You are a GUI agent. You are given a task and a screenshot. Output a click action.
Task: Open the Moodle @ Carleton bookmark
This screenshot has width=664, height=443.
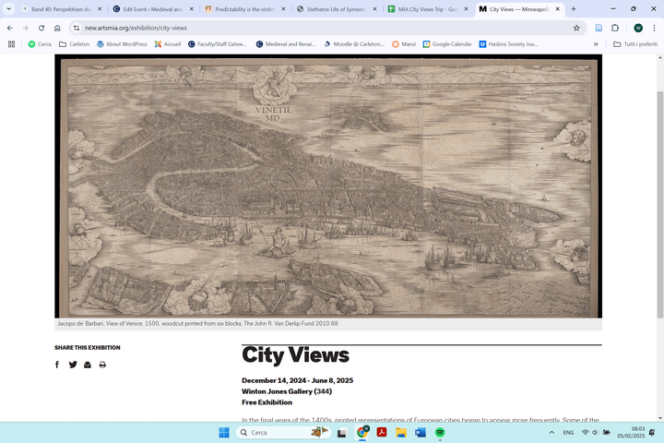click(354, 44)
